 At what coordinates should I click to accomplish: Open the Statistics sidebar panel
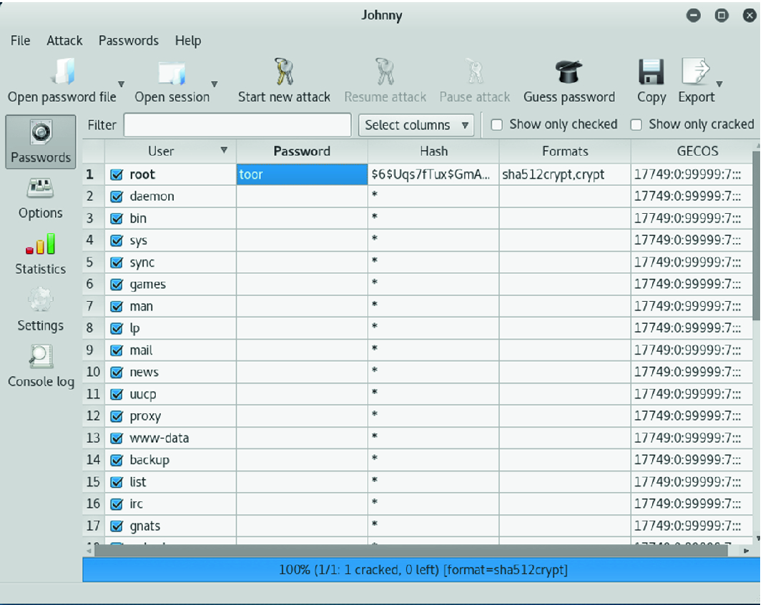[40, 254]
